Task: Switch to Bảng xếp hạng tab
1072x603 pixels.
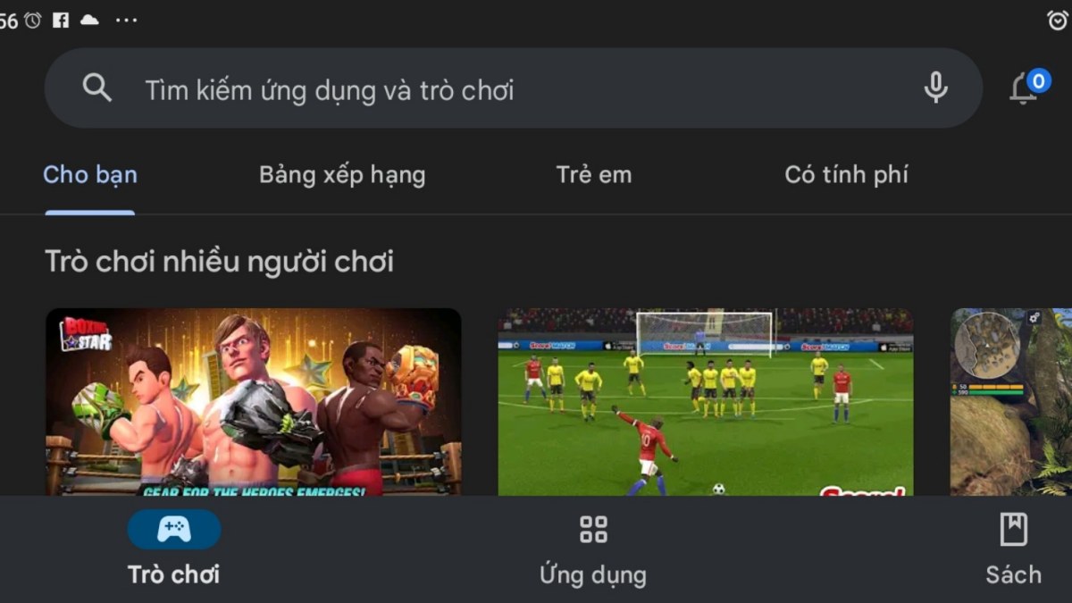Action: tap(342, 175)
